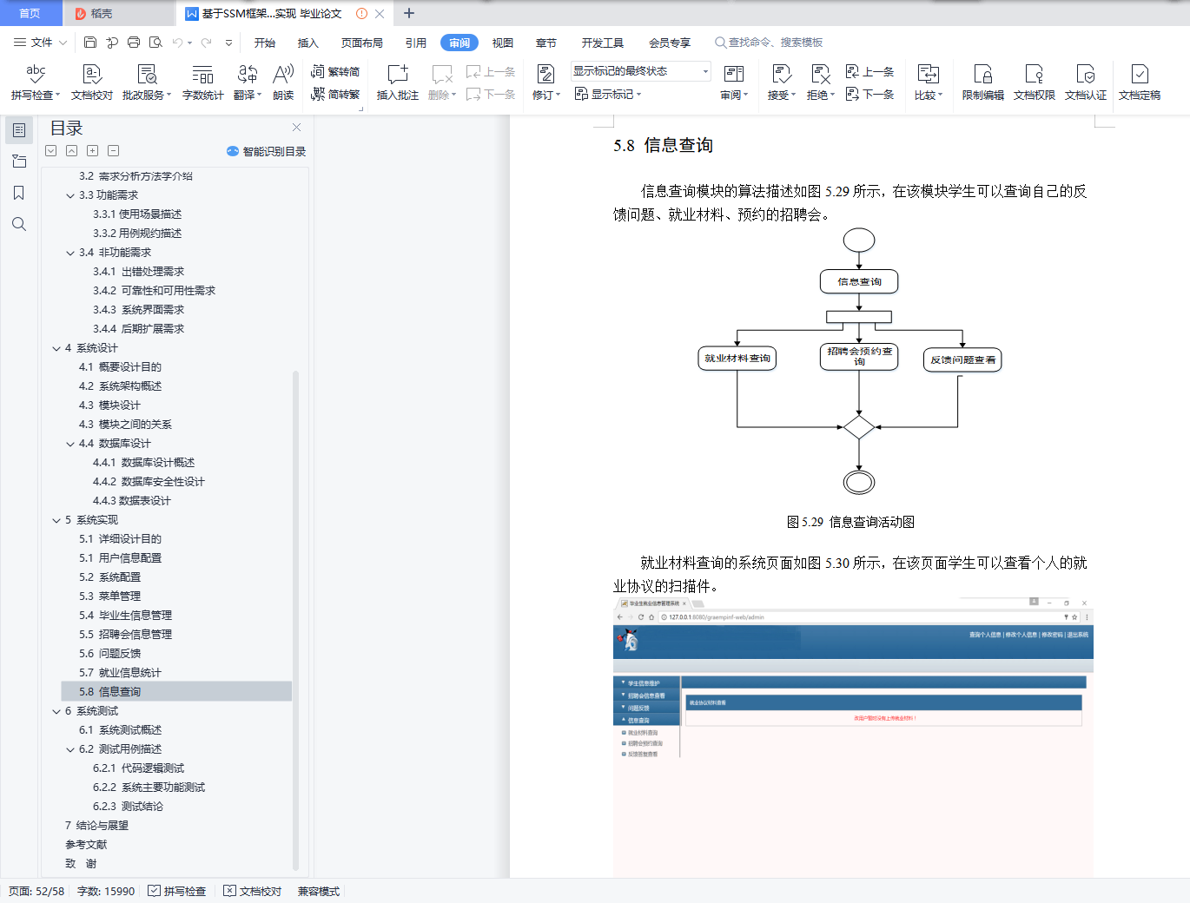Viewport: 1190px width, 903px height.
Task: Open the bookmark sidebar panel
Action: tap(18, 193)
